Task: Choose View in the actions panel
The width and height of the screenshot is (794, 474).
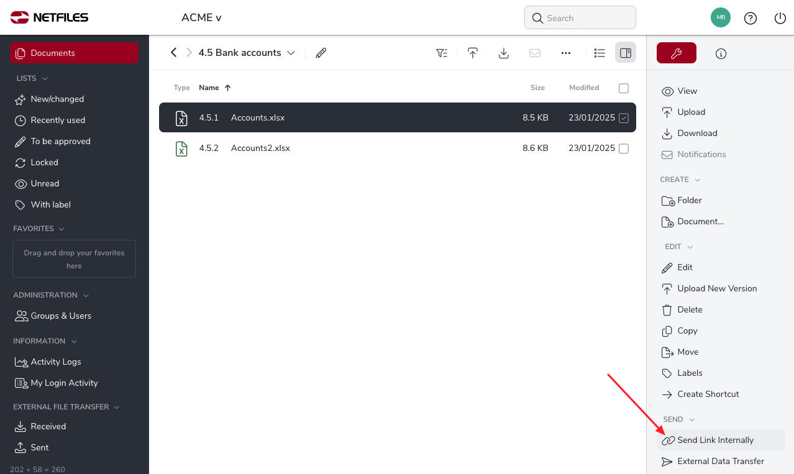Action: pyautogui.click(x=679, y=91)
